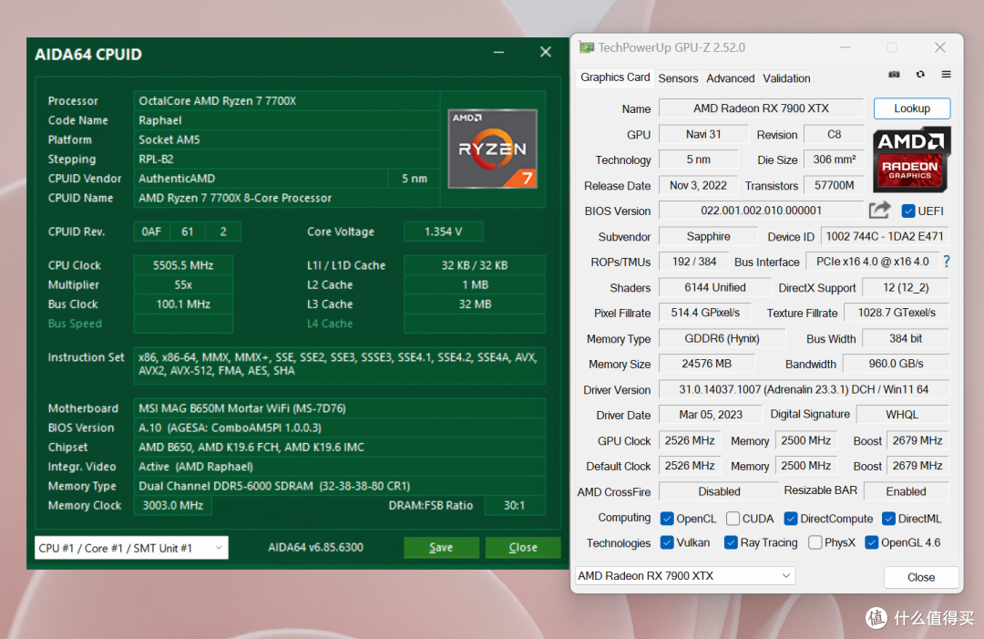Click the Save button in AIDA64

441,547
